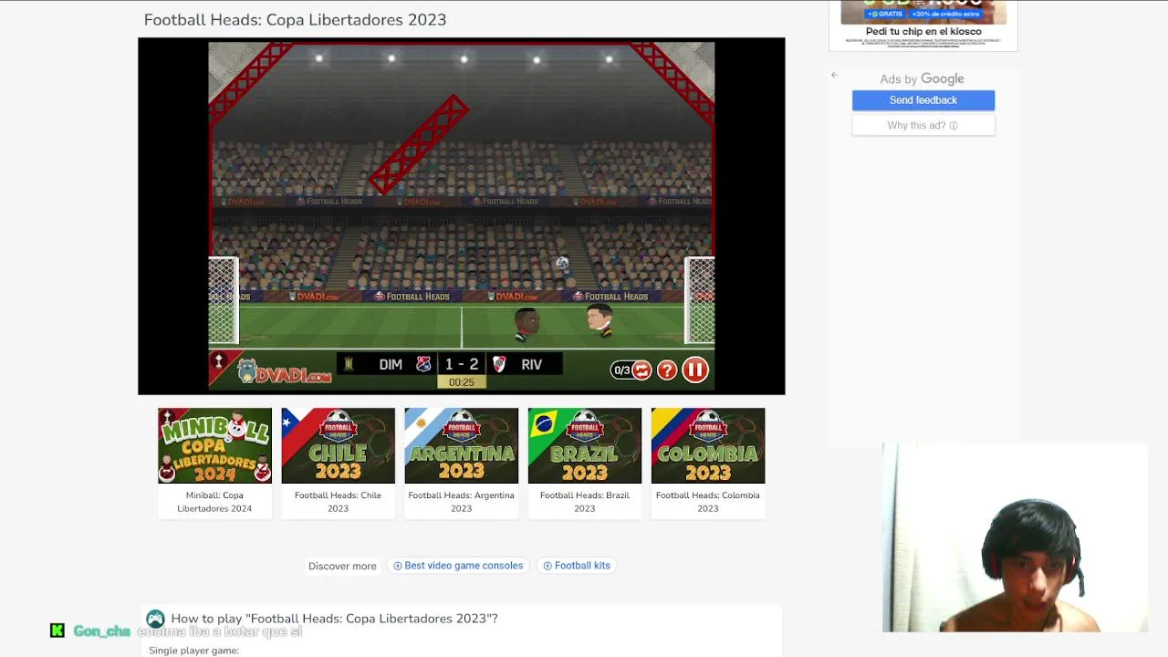
Task: Open Football Heads Brazil 2023 thumbnail
Action: click(584, 445)
